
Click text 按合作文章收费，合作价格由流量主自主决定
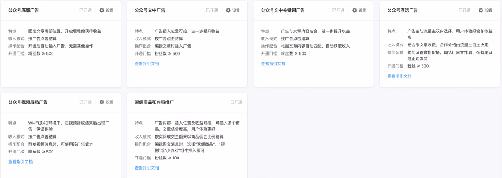(x=448, y=44)
